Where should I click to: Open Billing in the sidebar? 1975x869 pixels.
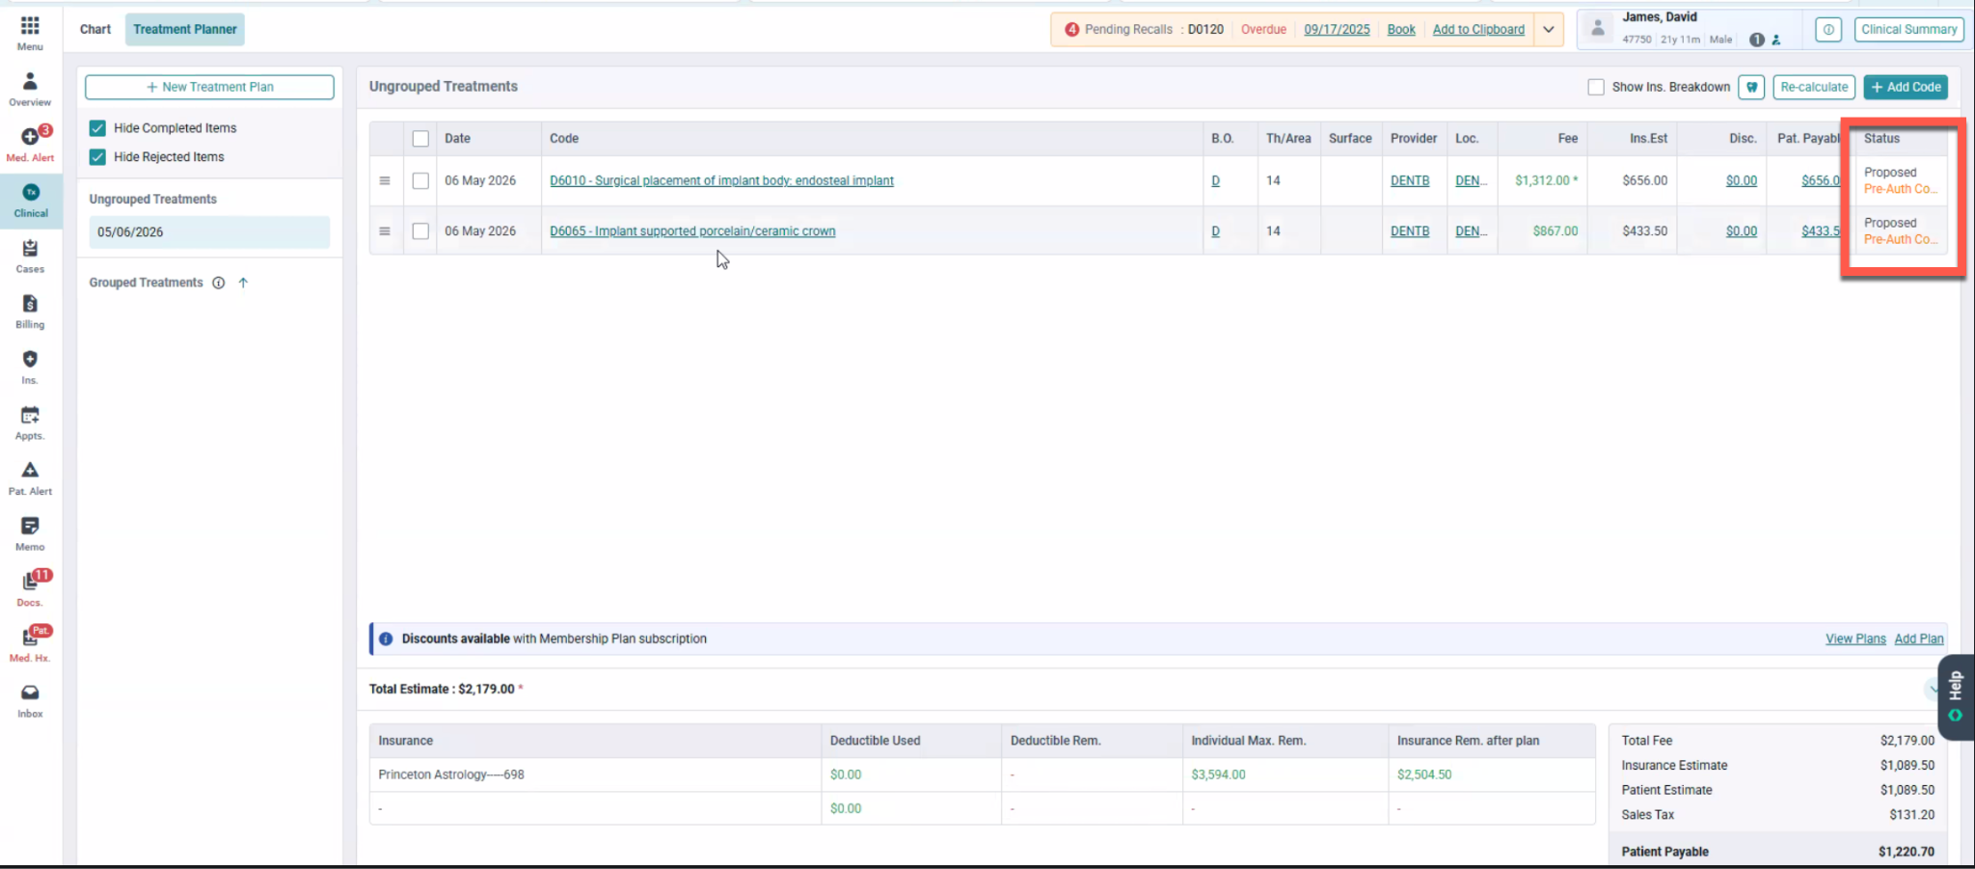click(30, 312)
